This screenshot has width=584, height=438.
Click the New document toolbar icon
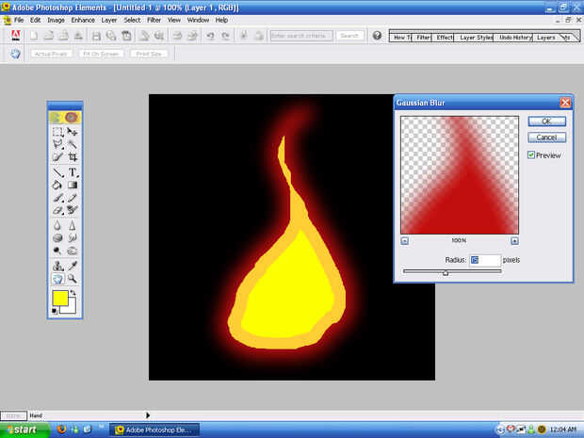click(x=34, y=36)
